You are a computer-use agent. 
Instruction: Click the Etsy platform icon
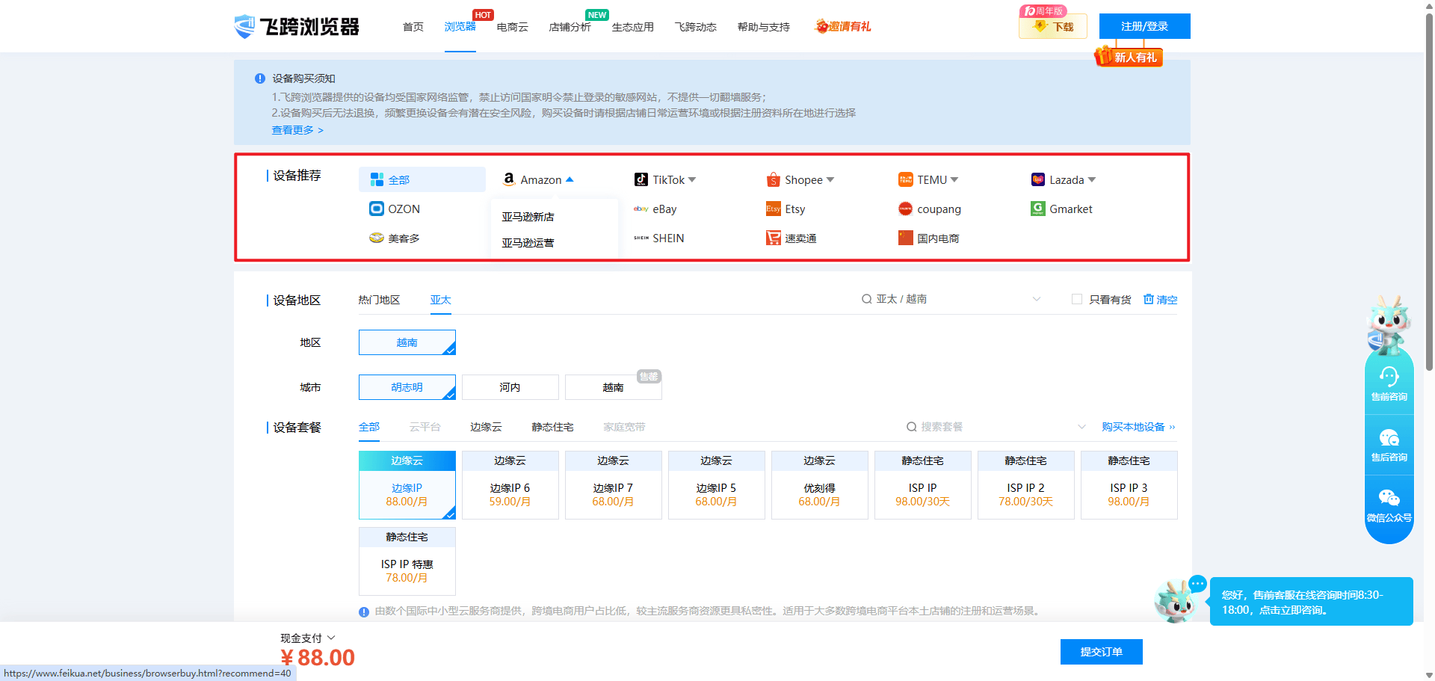773,209
